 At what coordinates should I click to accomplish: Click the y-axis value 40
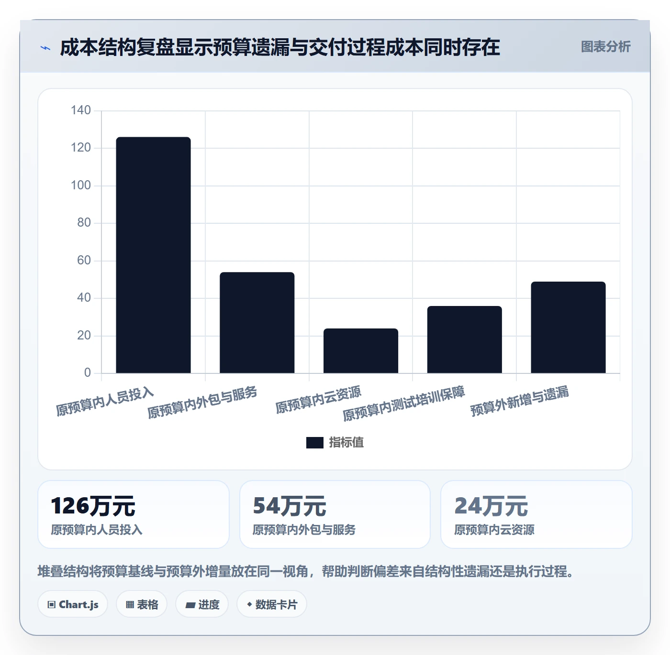84,298
